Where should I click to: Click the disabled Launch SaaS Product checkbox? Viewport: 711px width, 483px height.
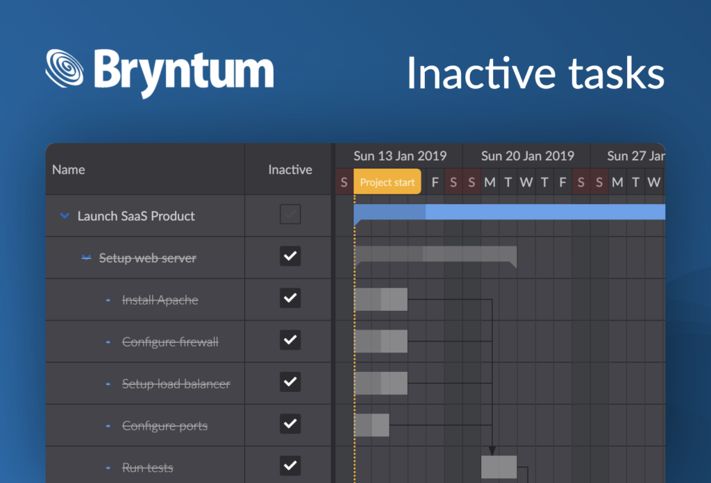[289, 214]
